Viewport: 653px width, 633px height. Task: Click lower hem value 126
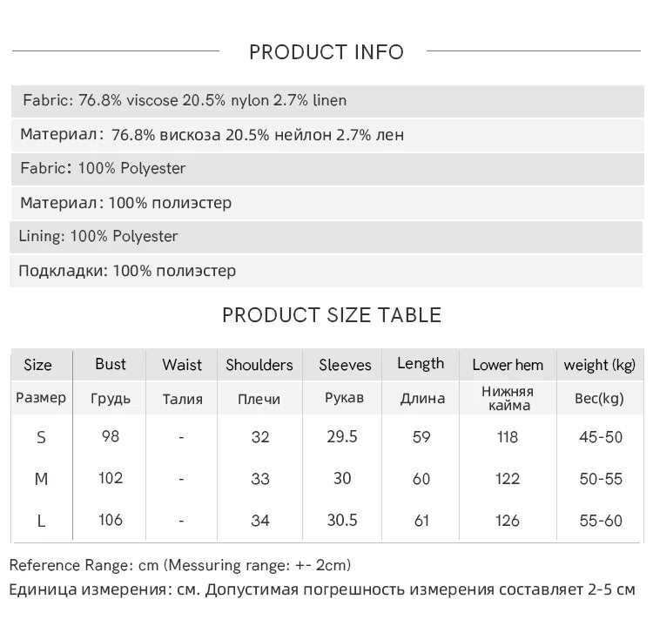(x=508, y=521)
